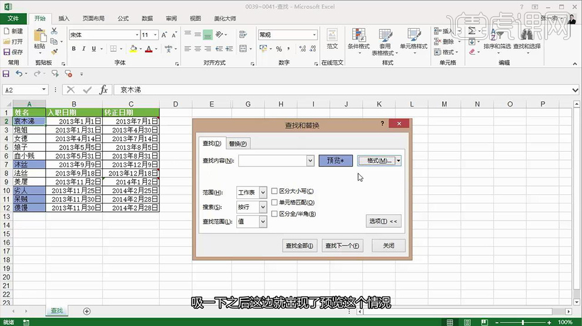
Task: Click the Fill Color bucket icon
Action: (x=133, y=49)
